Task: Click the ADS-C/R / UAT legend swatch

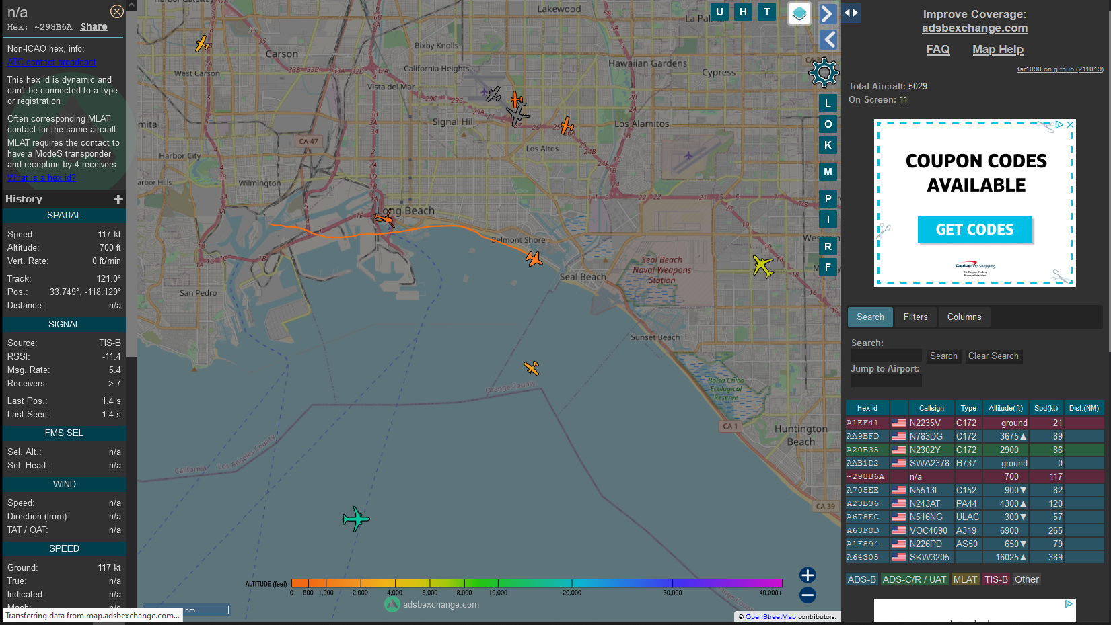Action: 914,579
